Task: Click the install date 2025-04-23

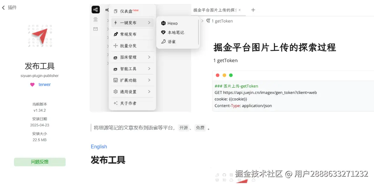Action: 40,125
